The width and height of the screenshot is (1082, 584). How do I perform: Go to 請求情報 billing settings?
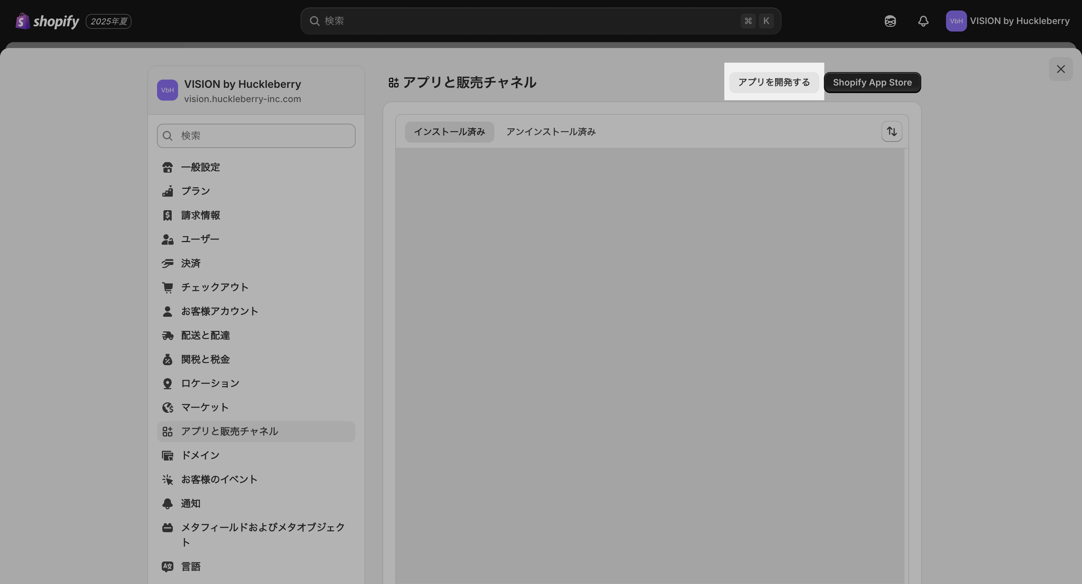(200, 215)
